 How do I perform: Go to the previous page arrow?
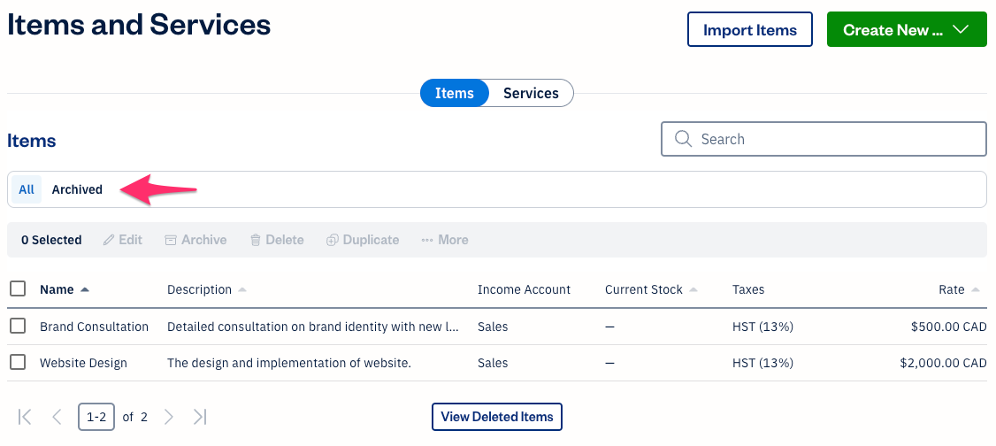57,417
